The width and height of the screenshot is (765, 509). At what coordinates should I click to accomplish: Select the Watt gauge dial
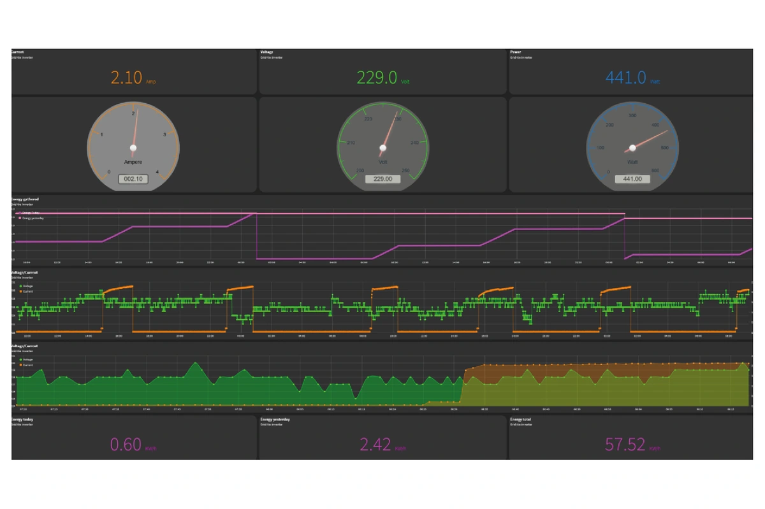632,146
